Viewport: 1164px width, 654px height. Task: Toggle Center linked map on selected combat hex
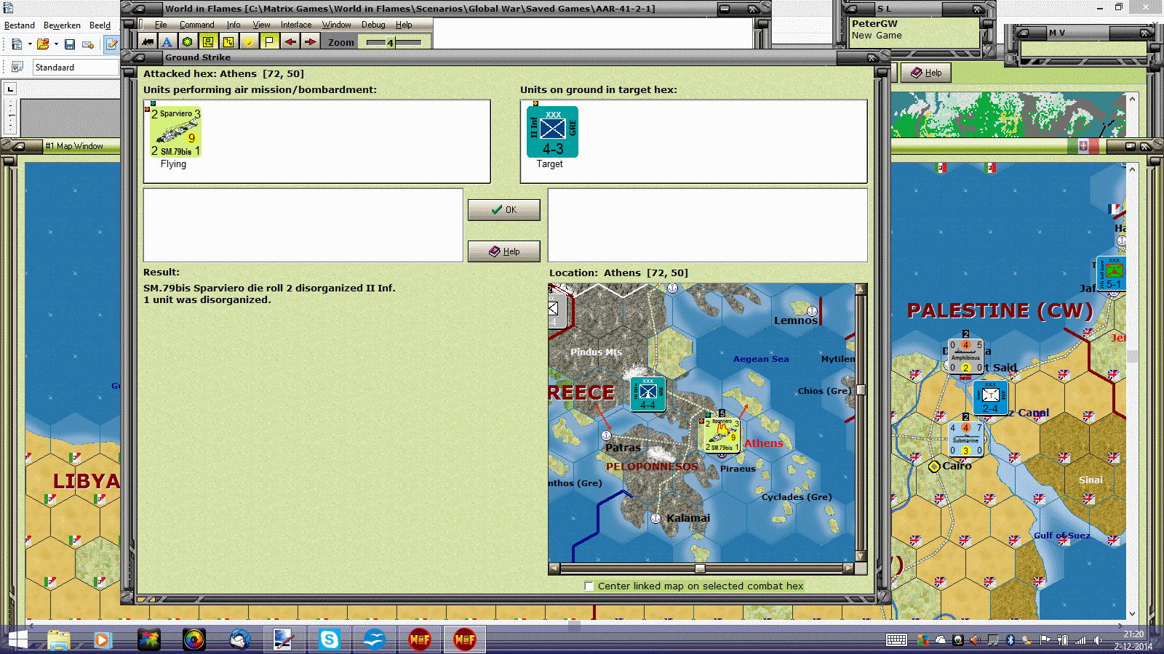589,586
